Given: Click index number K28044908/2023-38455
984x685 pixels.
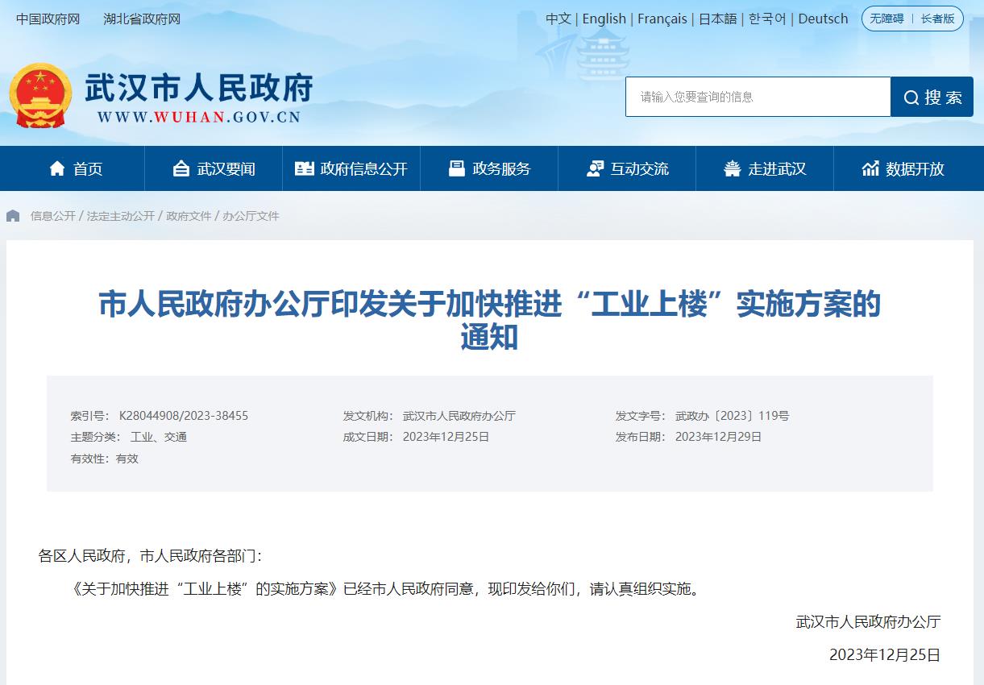Looking at the screenshot, I should pyautogui.click(x=184, y=416).
